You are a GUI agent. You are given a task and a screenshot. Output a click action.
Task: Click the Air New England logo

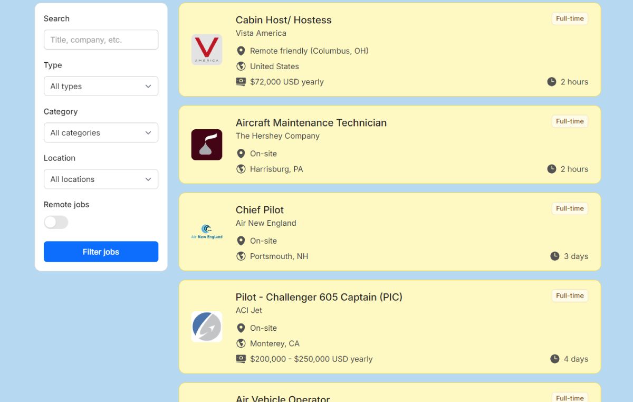click(207, 232)
